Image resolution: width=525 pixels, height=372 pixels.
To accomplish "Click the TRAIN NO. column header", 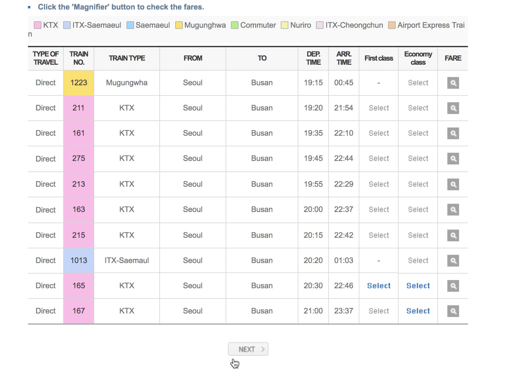I will (x=79, y=58).
